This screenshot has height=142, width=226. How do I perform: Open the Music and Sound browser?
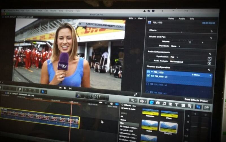(x=164, y=104)
